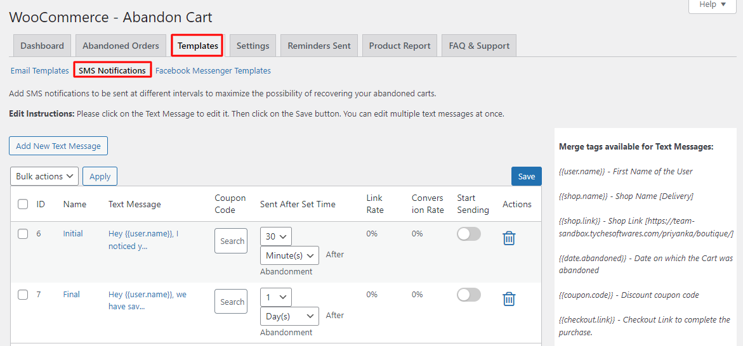Edit the 'we have sav...' text message
Viewport: 743px width, 346px height.
[147, 300]
